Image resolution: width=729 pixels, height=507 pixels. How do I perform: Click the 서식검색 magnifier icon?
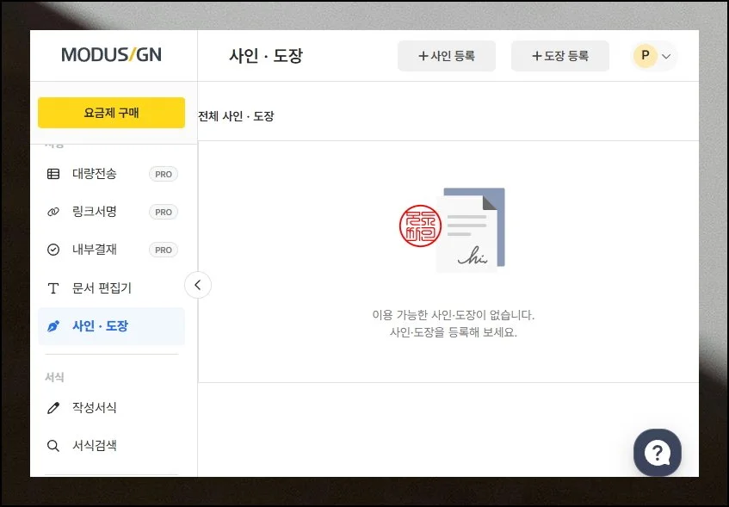(x=53, y=446)
